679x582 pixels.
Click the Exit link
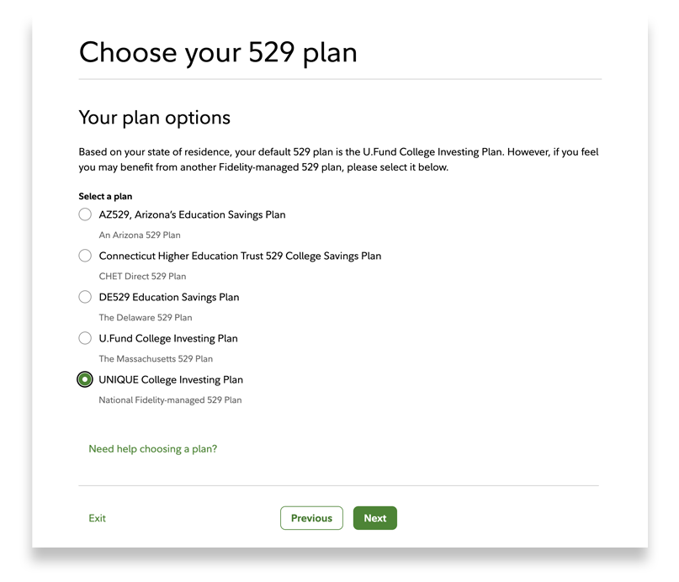tap(97, 518)
